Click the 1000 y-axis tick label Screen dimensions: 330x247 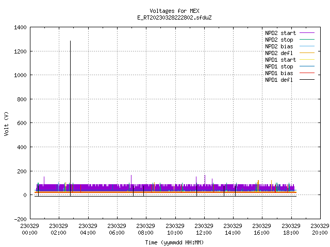pos(20,75)
